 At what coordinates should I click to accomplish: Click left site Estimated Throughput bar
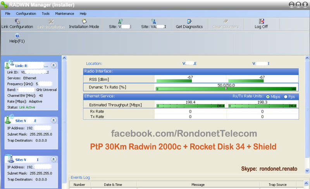point(191,106)
